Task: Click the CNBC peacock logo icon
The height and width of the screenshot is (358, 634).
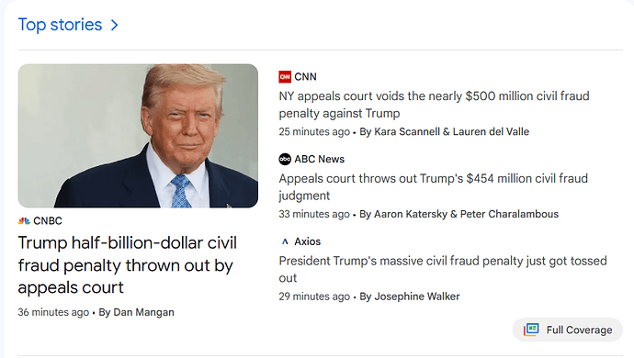Action: point(24,221)
